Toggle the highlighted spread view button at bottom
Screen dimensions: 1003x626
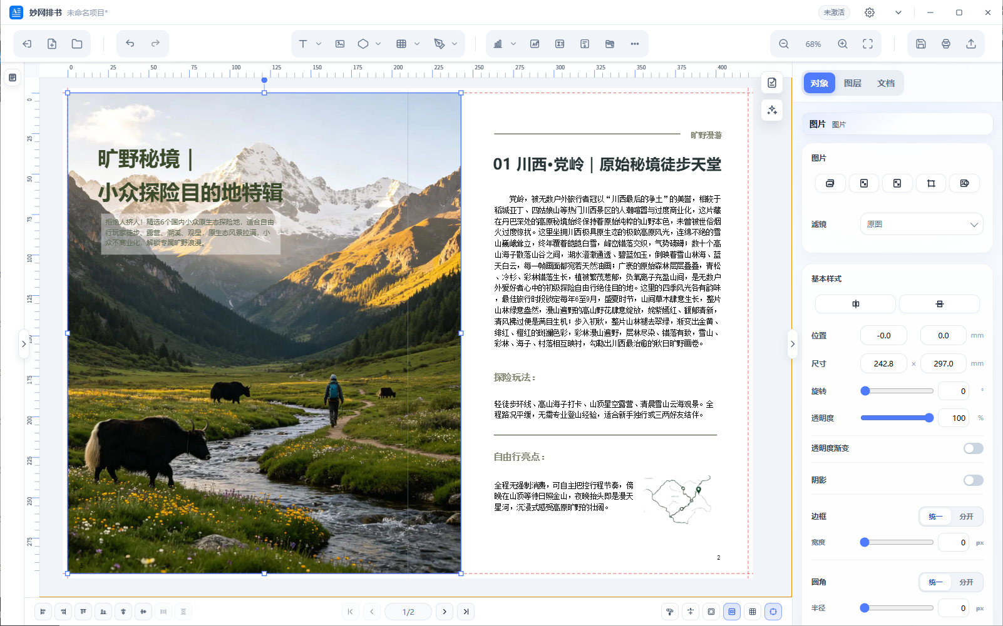coord(732,612)
